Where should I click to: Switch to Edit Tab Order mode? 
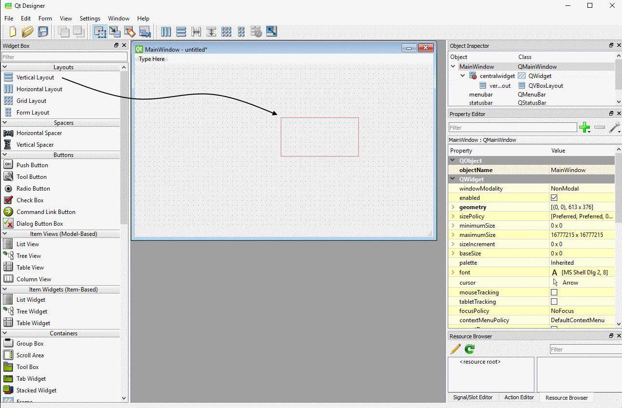click(144, 32)
